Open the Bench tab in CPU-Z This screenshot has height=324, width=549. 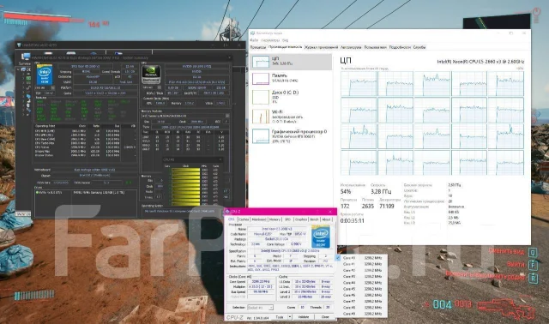tap(315, 219)
